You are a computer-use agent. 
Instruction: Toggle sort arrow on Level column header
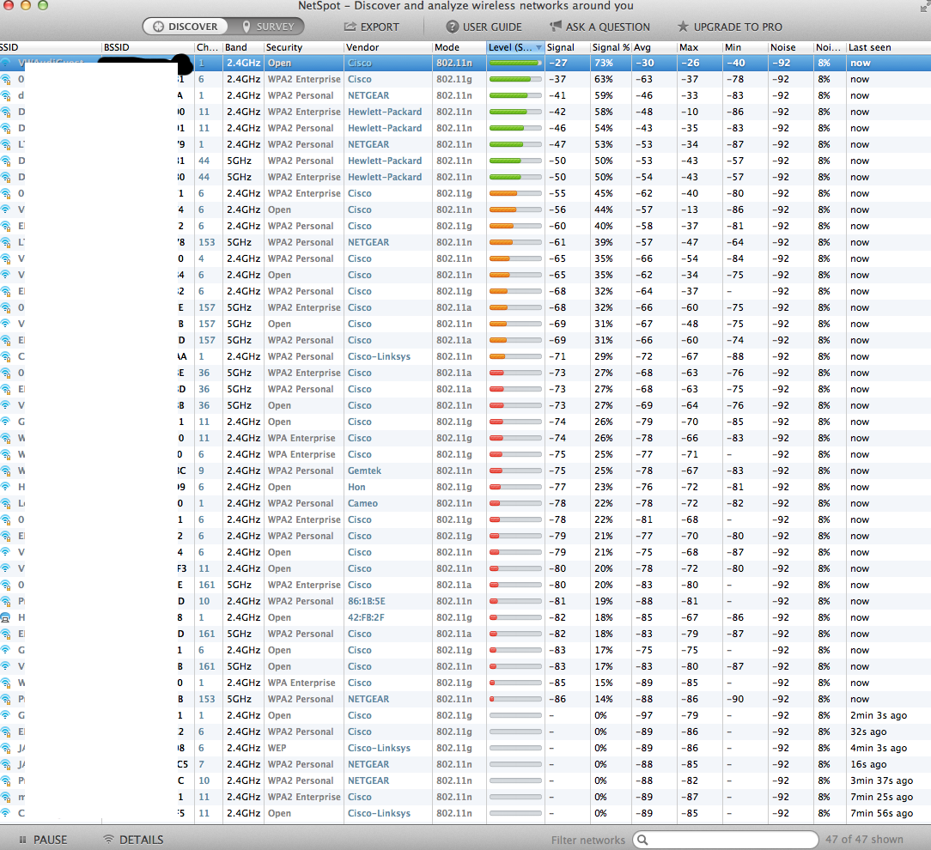[539, 47]
